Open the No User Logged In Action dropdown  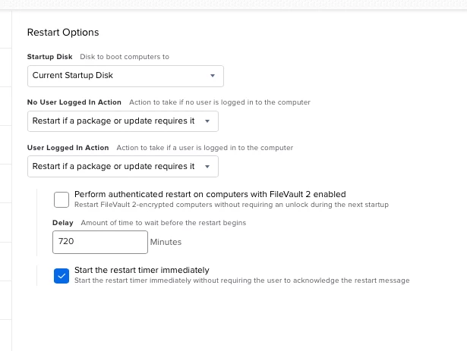pyautogui.click(x=123, y=121)
